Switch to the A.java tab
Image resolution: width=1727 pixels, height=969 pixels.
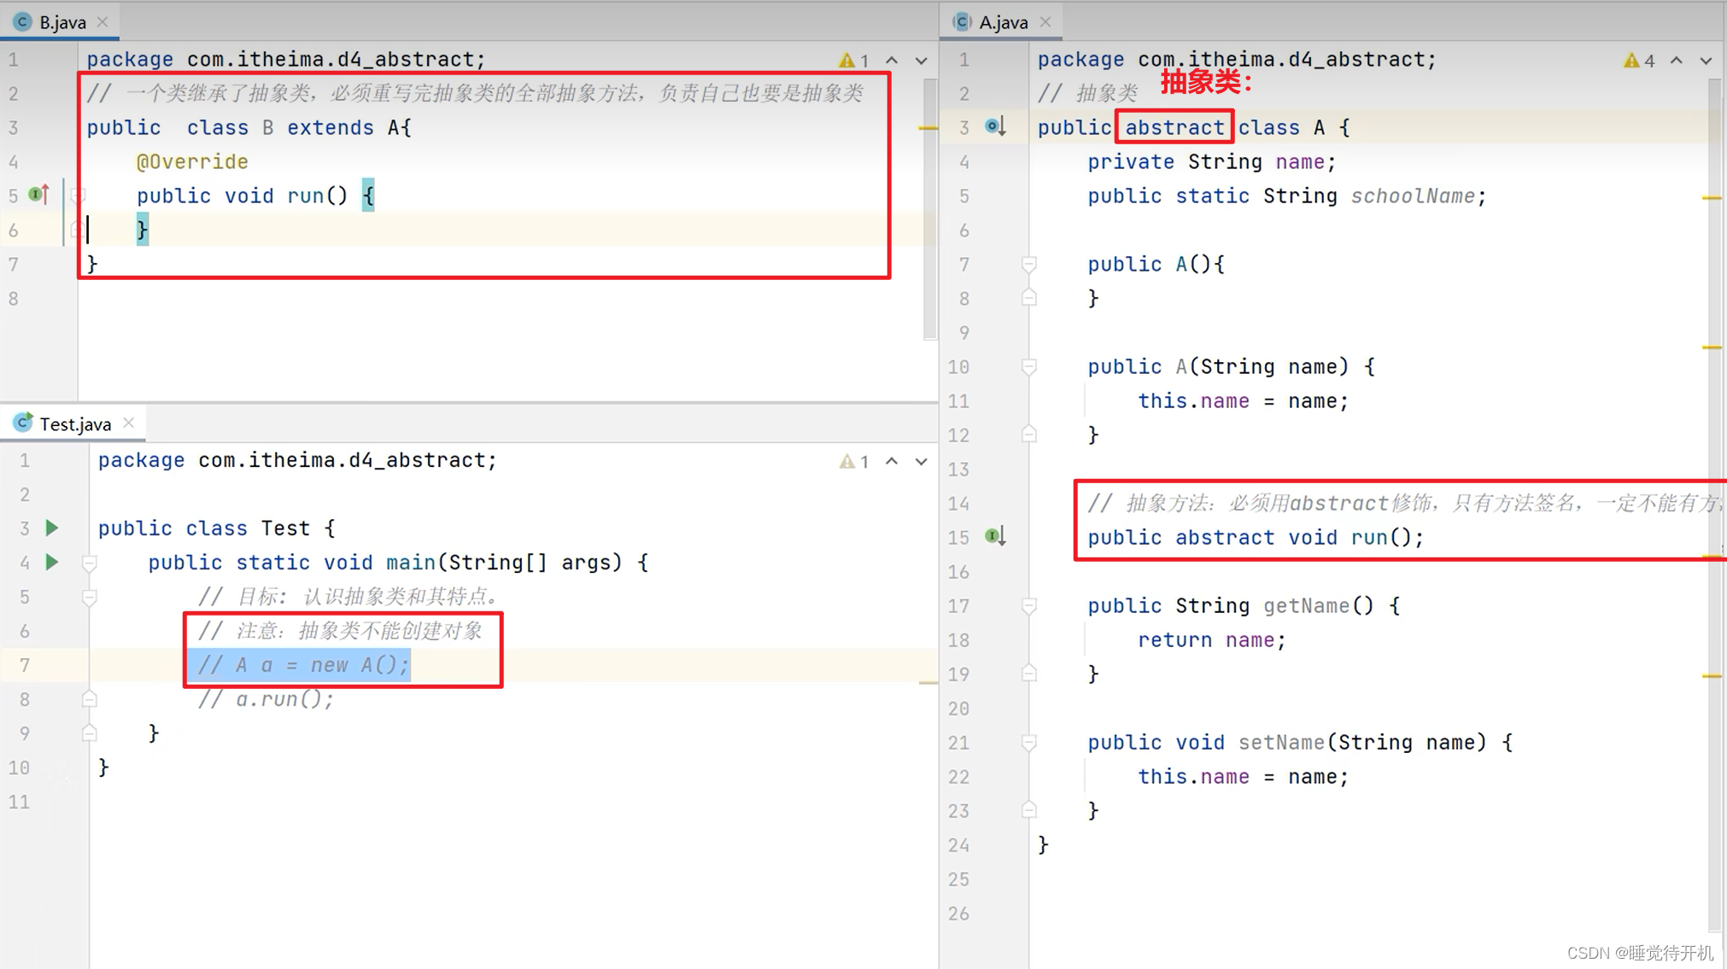[x=1001, y=22]
